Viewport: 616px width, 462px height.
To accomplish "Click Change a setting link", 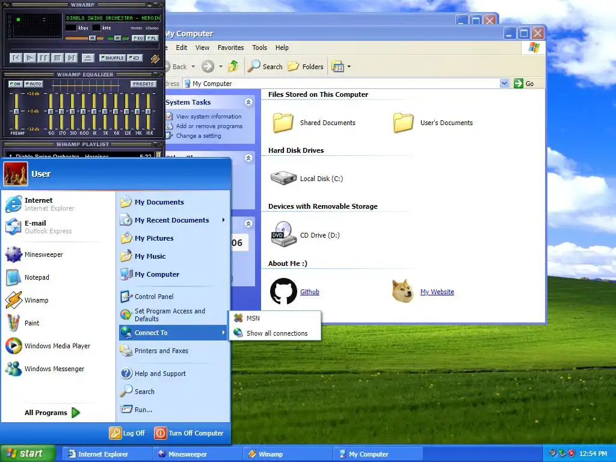I will click(x=199, y=135).
